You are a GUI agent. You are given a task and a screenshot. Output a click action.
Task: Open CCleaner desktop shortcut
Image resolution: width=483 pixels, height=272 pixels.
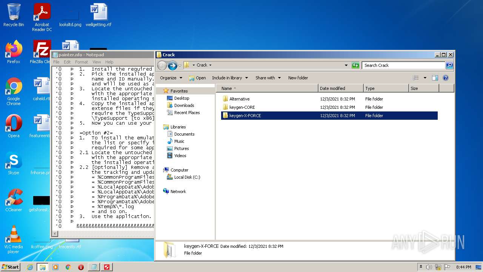tap(14, 200)
